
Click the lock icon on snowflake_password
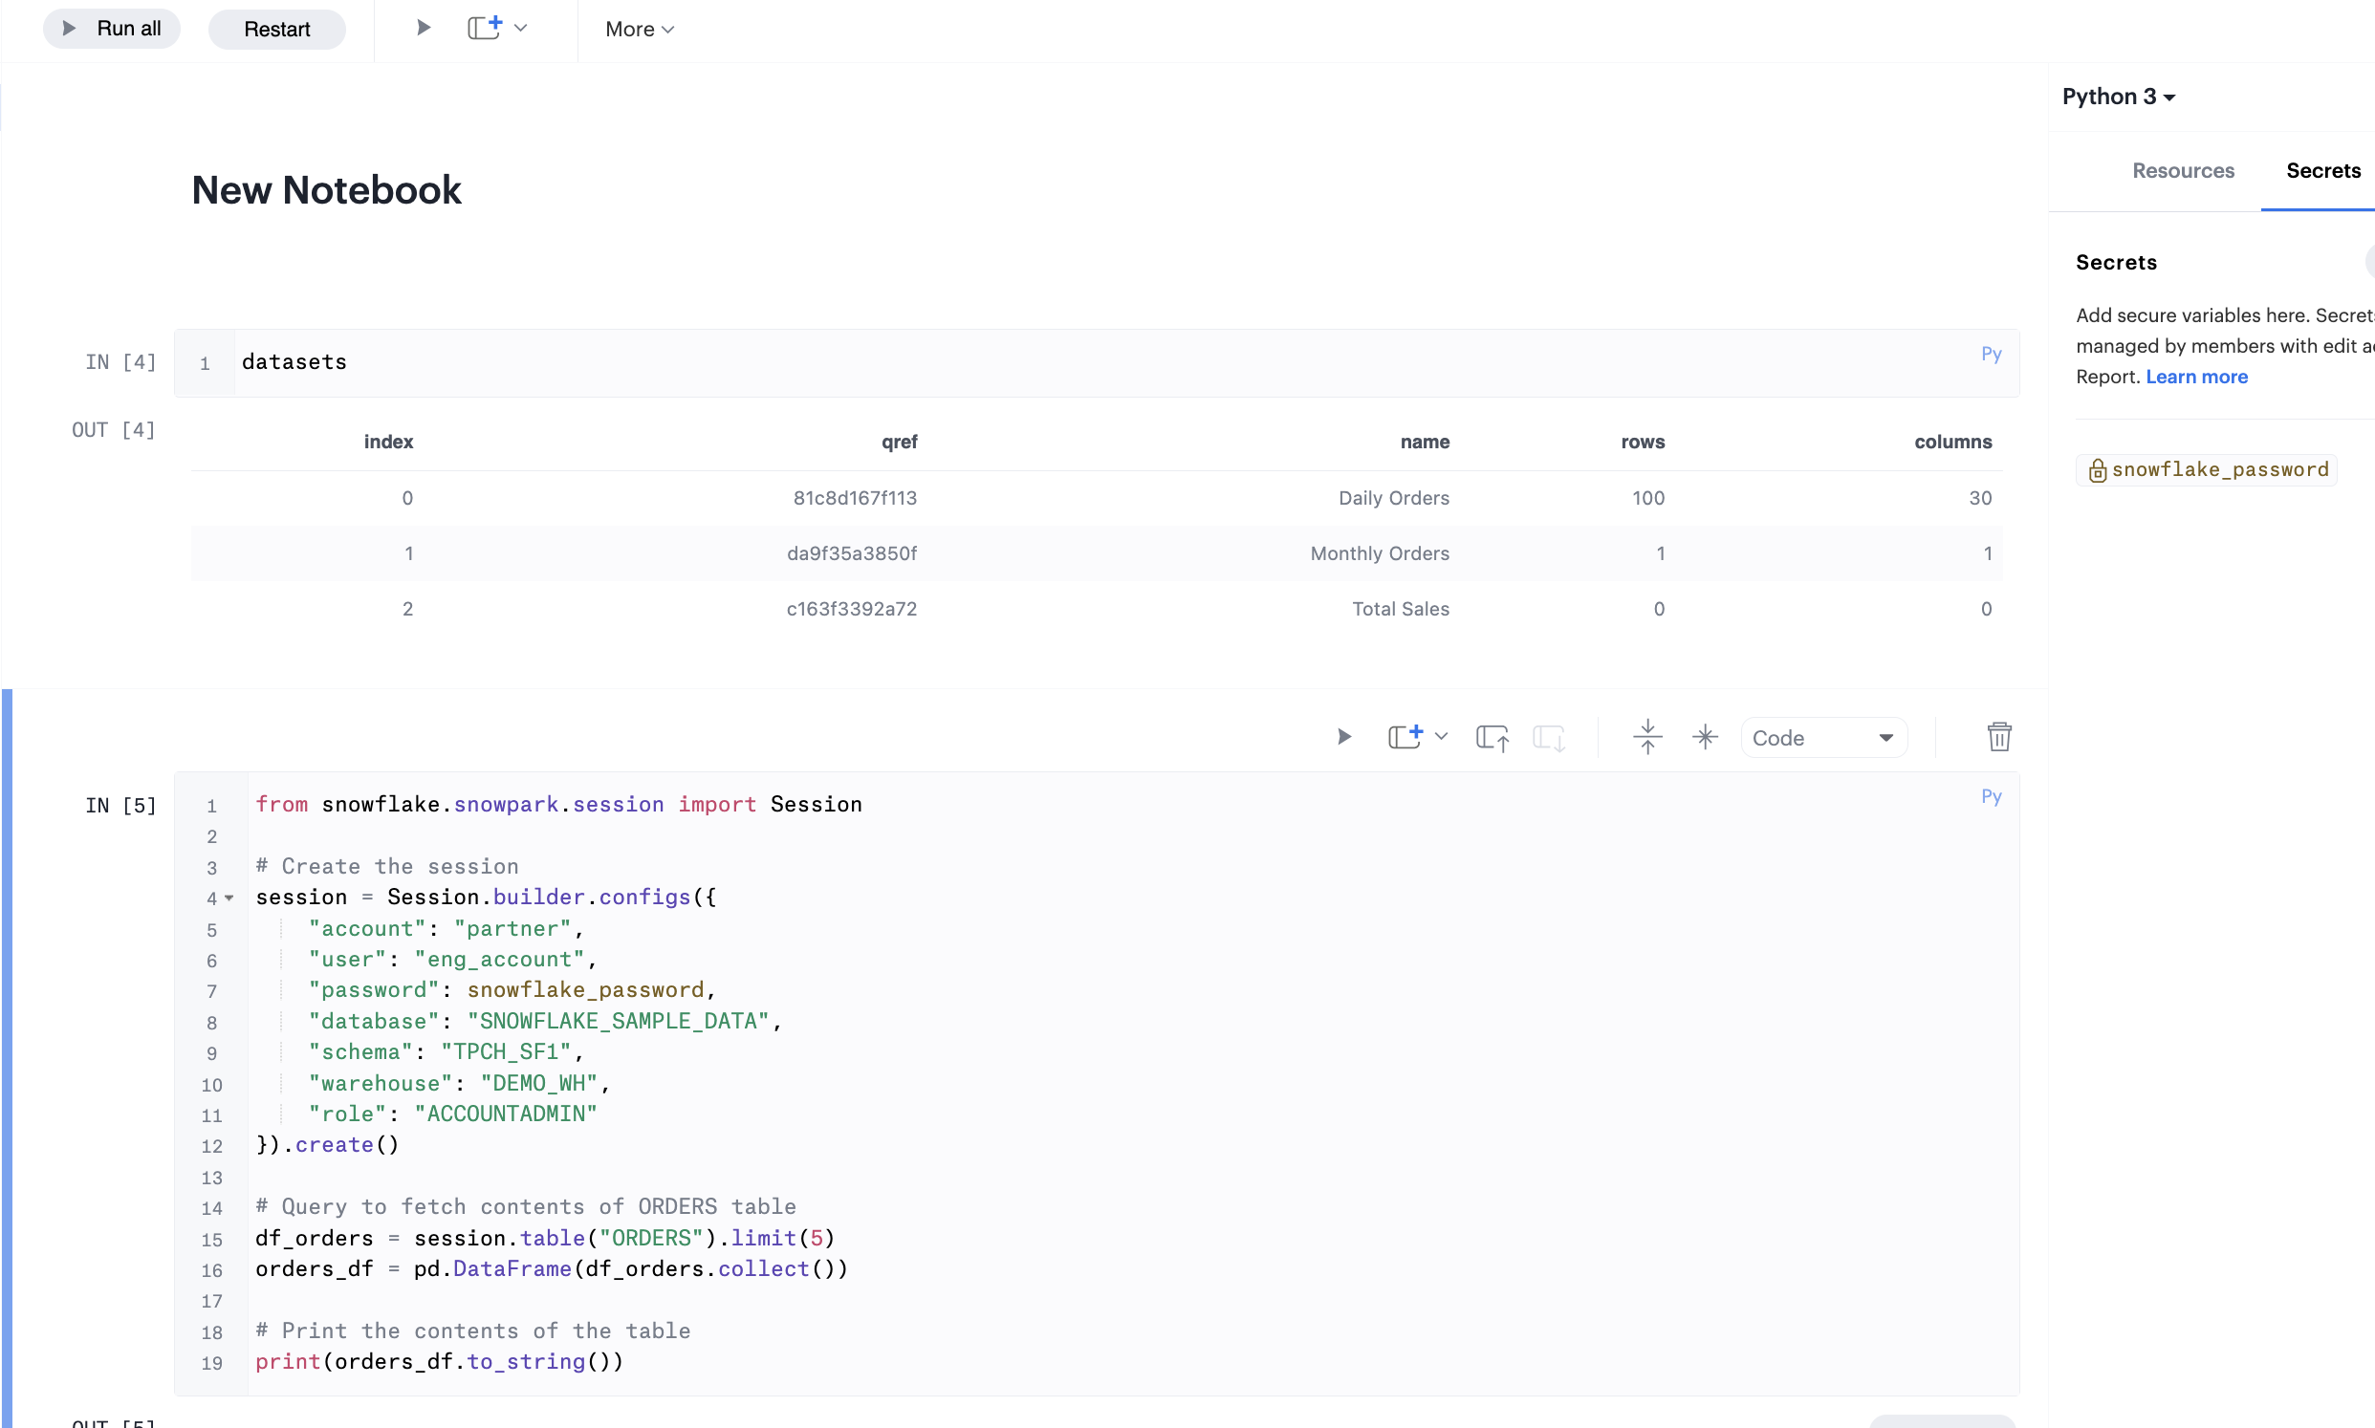pos(2097,470)
